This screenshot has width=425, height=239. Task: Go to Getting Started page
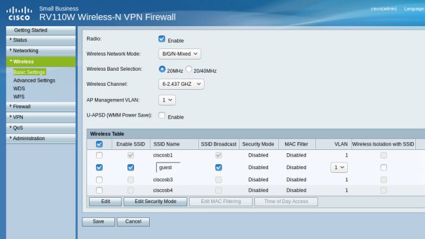tap(41, 30)
